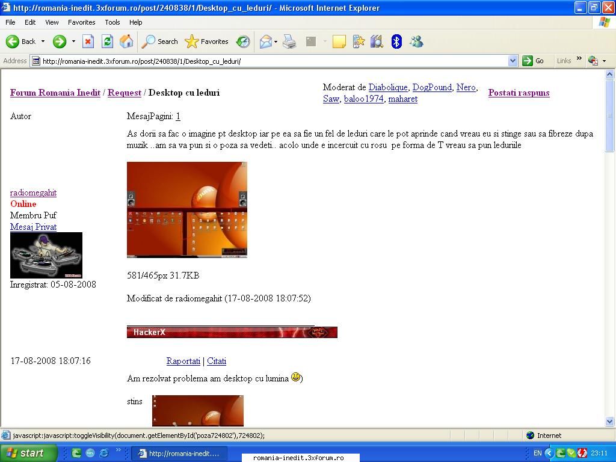
Task: Open the Tools menu
Action: click(112, 22)
